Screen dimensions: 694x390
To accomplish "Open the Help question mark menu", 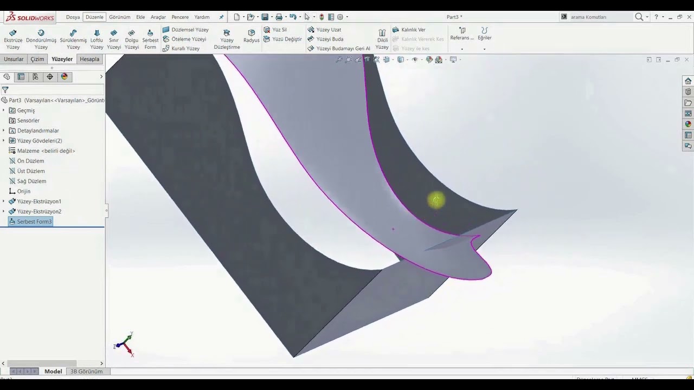I will tap(656, 17).
